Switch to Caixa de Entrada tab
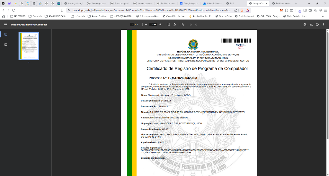Screen dimensions: 329x176 coord(212,3)
